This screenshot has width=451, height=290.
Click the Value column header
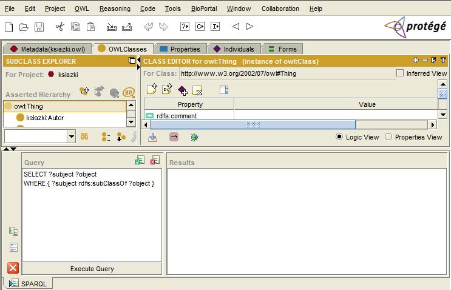click(x=367, y=104)
